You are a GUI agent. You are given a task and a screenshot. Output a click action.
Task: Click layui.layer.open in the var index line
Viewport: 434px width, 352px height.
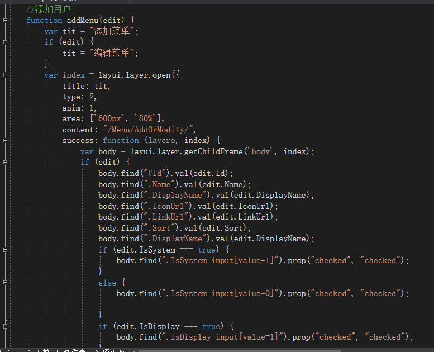[135, 75]
